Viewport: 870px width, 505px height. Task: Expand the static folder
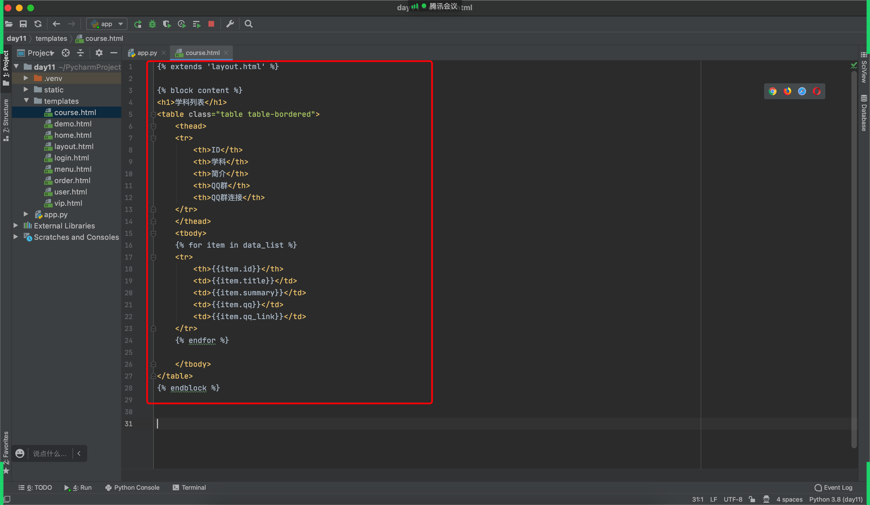(x=26, y=90)
